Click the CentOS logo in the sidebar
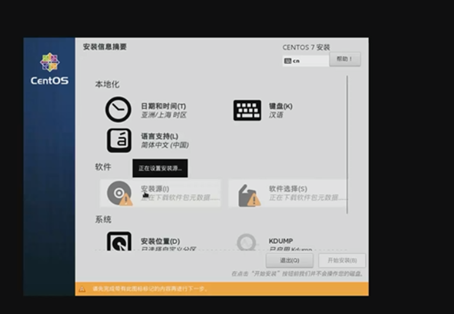 pyautogui.click(x=49, y=69)
